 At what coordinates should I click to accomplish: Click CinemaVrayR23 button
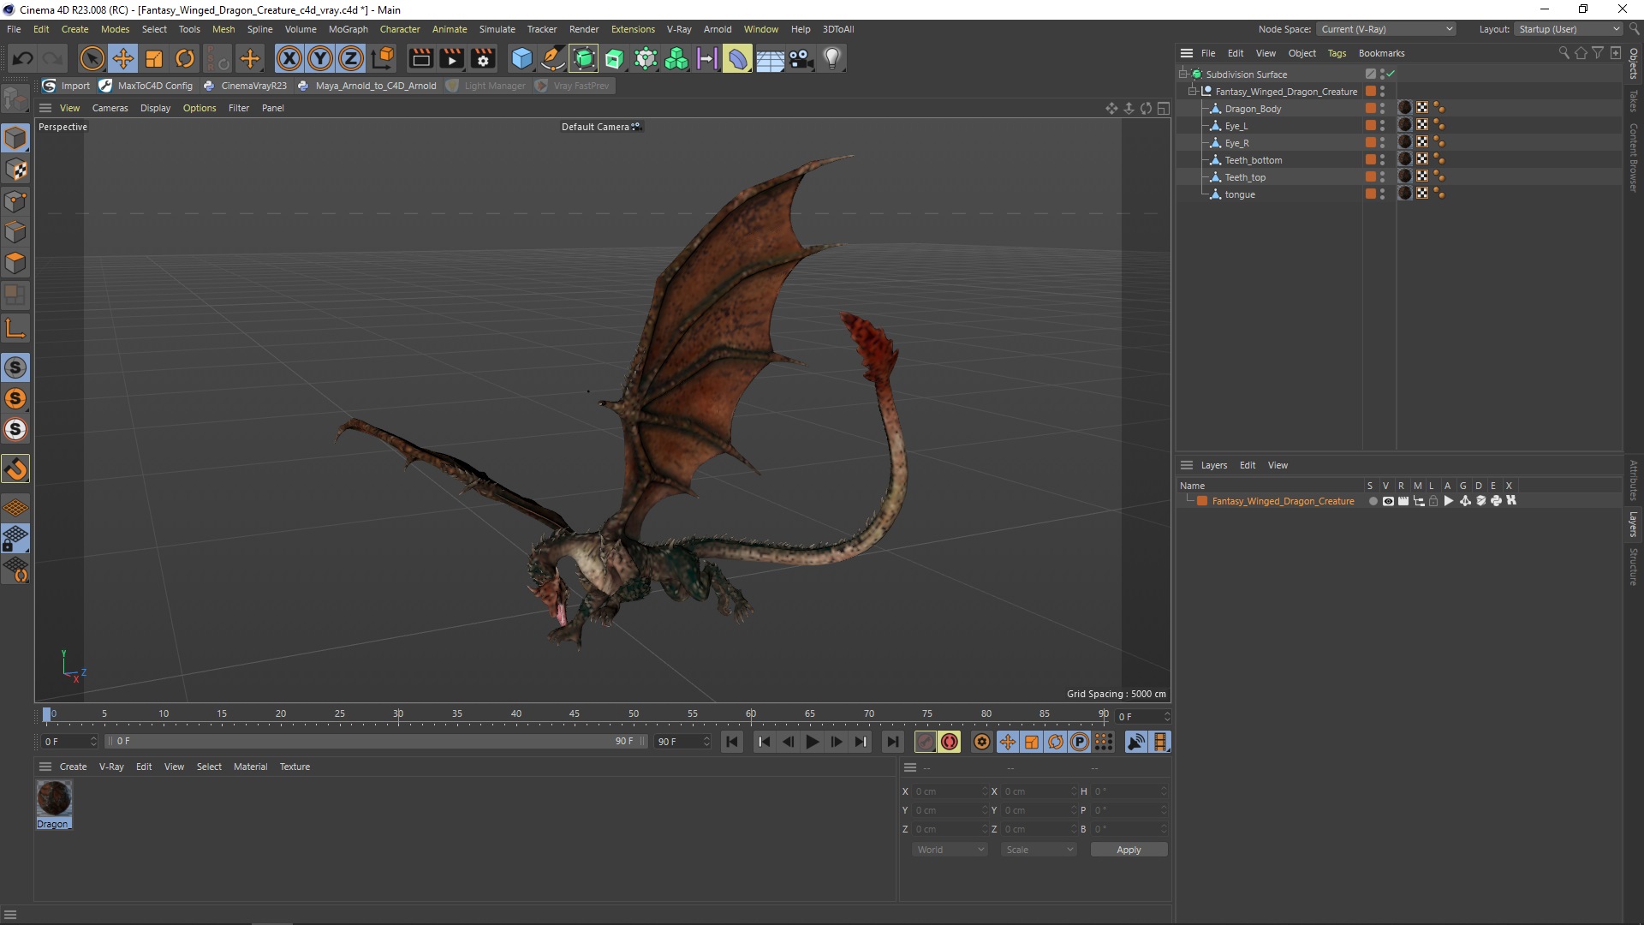(x=246, y=86)
